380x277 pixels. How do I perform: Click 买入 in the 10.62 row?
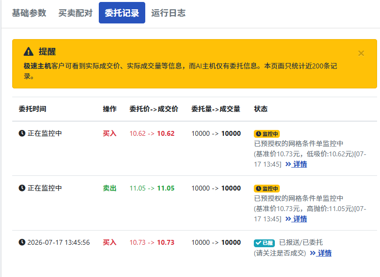(x=110, y=133)
